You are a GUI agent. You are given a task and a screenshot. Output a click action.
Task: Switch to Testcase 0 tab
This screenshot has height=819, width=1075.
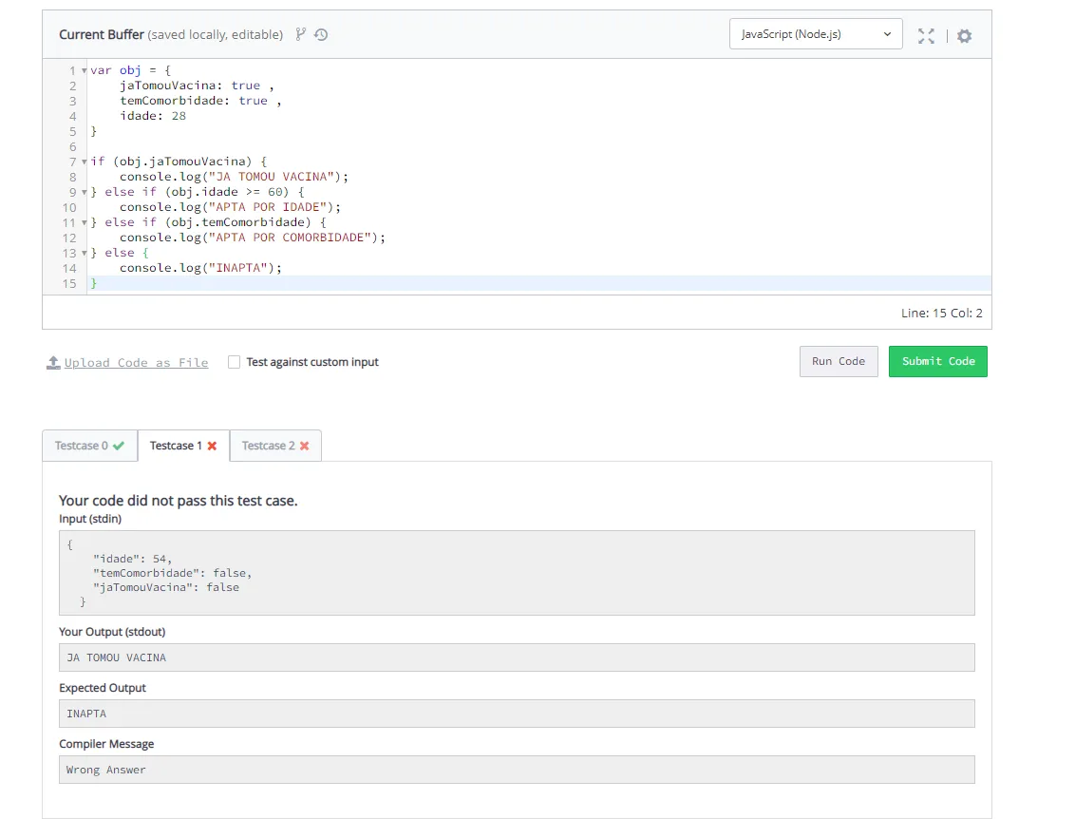tap(82, 446)
